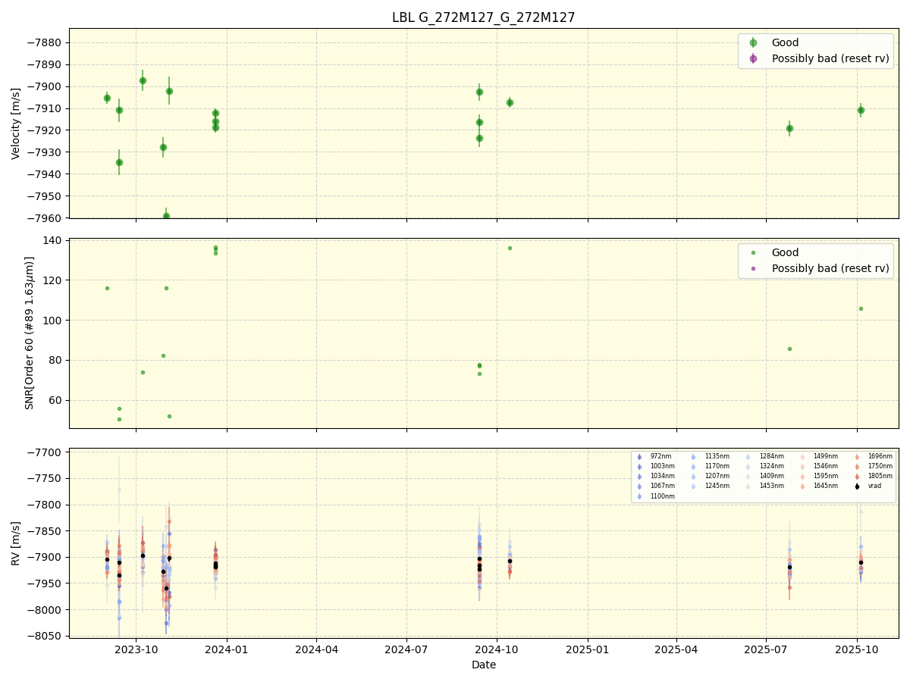Click the lowest velocity point near −7960

[166, 216]
